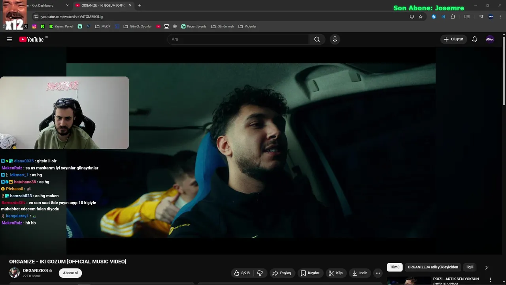Click the music video player area
The height and width of the screenshot is (285, 506).
251,150
